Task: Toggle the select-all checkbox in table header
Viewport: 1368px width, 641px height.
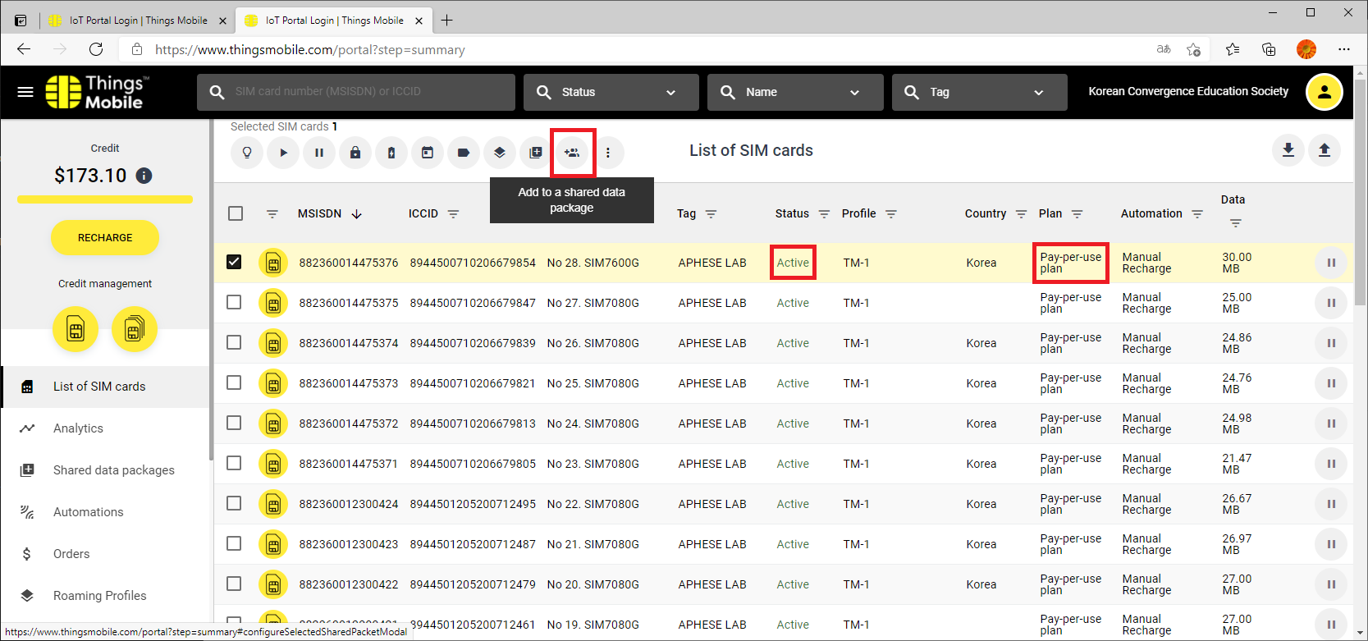Action: point(236,213)
